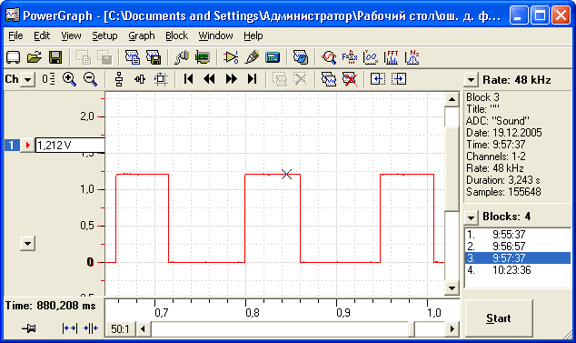
Task: Click the compress horizontal arrows icon
Action: click(x=91, y=328)
